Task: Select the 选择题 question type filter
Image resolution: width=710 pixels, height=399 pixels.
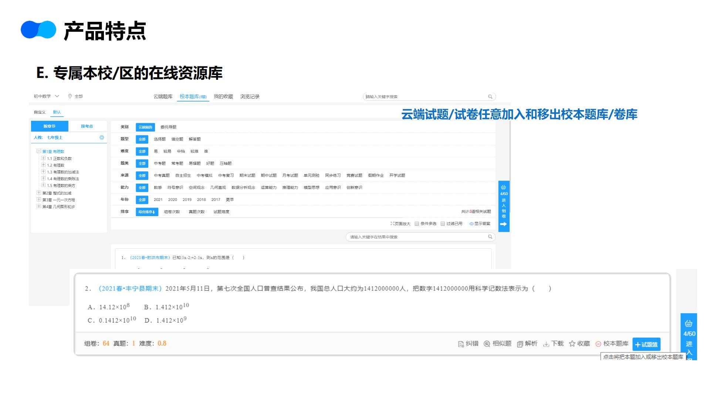Action: click(x=159, y=139)
